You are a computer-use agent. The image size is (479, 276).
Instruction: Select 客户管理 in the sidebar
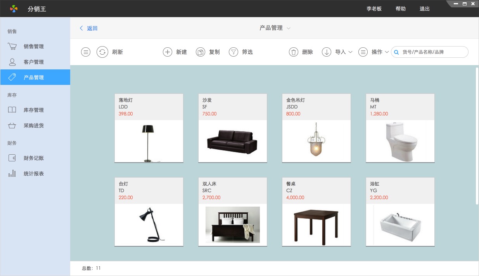pyautogui.click(x=33, y=62)
